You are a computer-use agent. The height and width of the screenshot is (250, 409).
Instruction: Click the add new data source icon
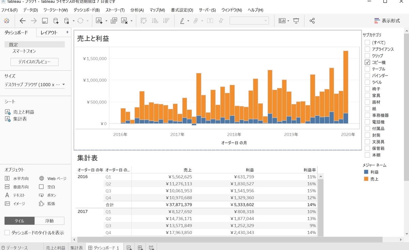[x=56, y=21]
